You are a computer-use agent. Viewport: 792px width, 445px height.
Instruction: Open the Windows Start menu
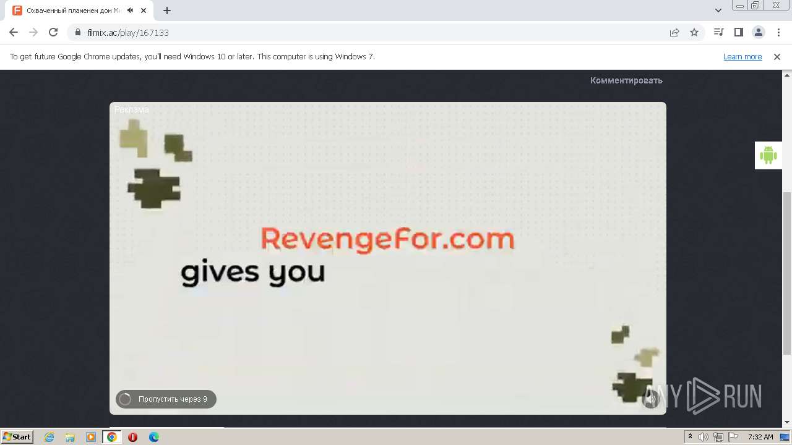(17, 437)
